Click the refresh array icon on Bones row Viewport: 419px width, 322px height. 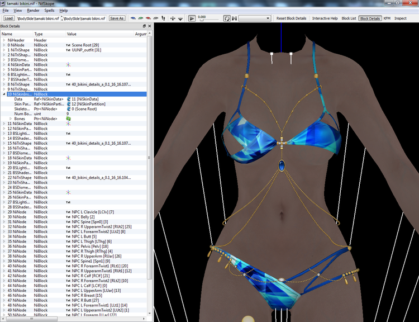click(x=68, y=119)
